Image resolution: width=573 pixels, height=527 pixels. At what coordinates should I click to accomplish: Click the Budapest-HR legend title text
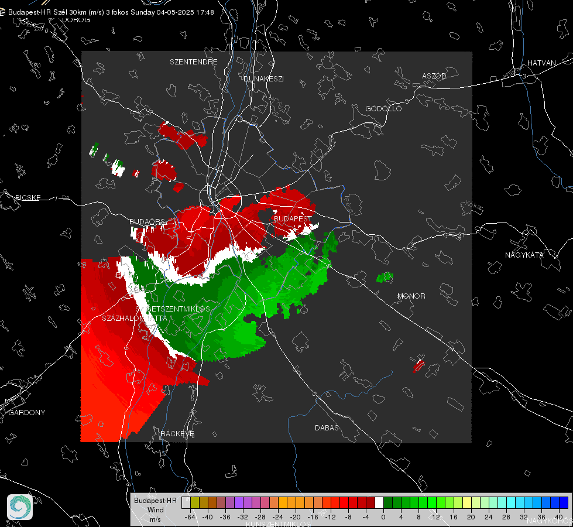pyautogui.click(x=155, y=500)
